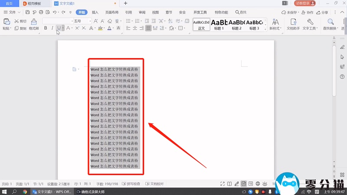Apply the 标题 1 heading style

coord(219,24)
